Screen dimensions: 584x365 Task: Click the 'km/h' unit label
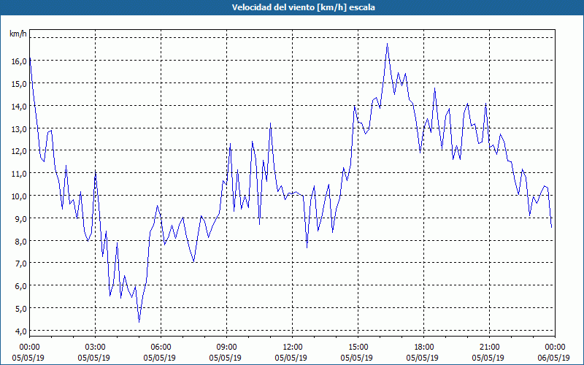18,34
